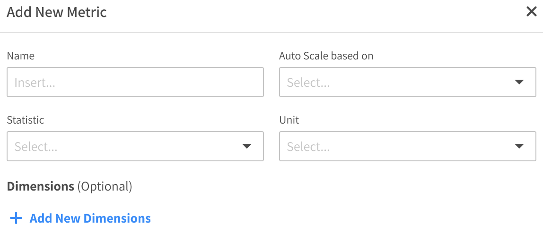Click the Name field label

click(21, 56)
